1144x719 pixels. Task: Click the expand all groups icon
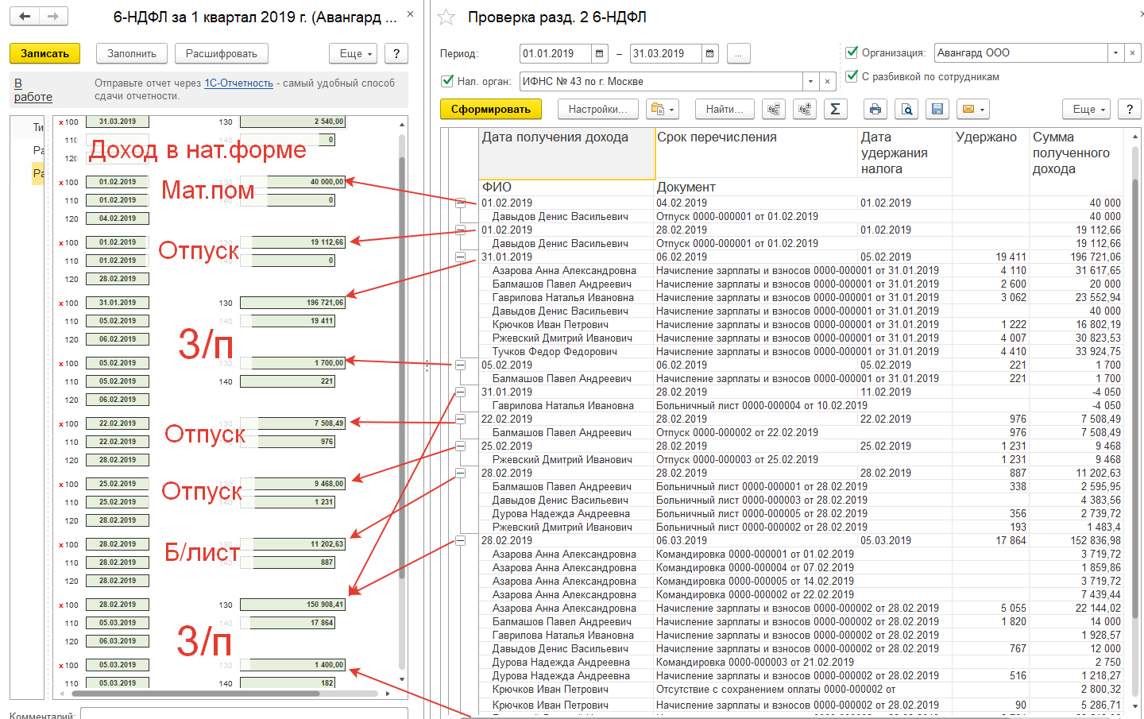click(x=805, y=109)
